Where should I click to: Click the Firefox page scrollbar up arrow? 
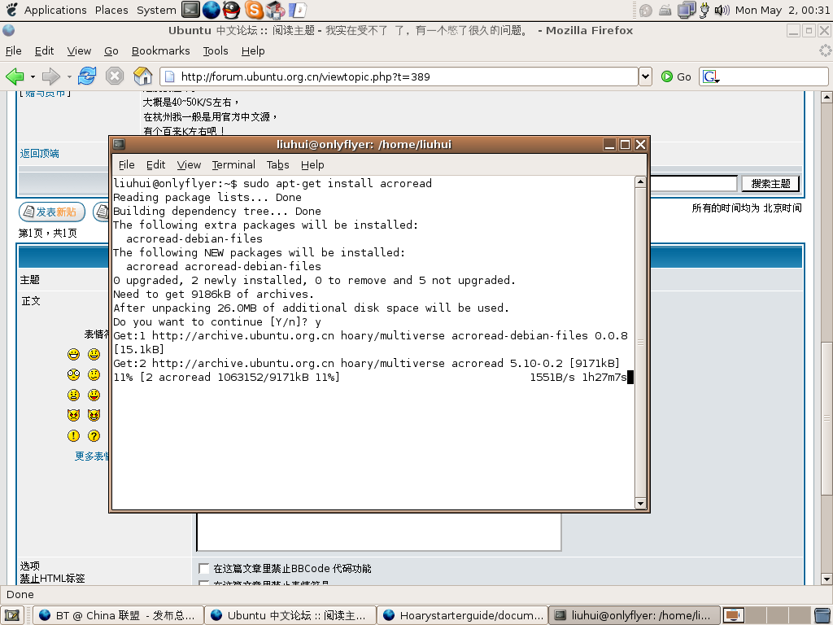[826, 97]
